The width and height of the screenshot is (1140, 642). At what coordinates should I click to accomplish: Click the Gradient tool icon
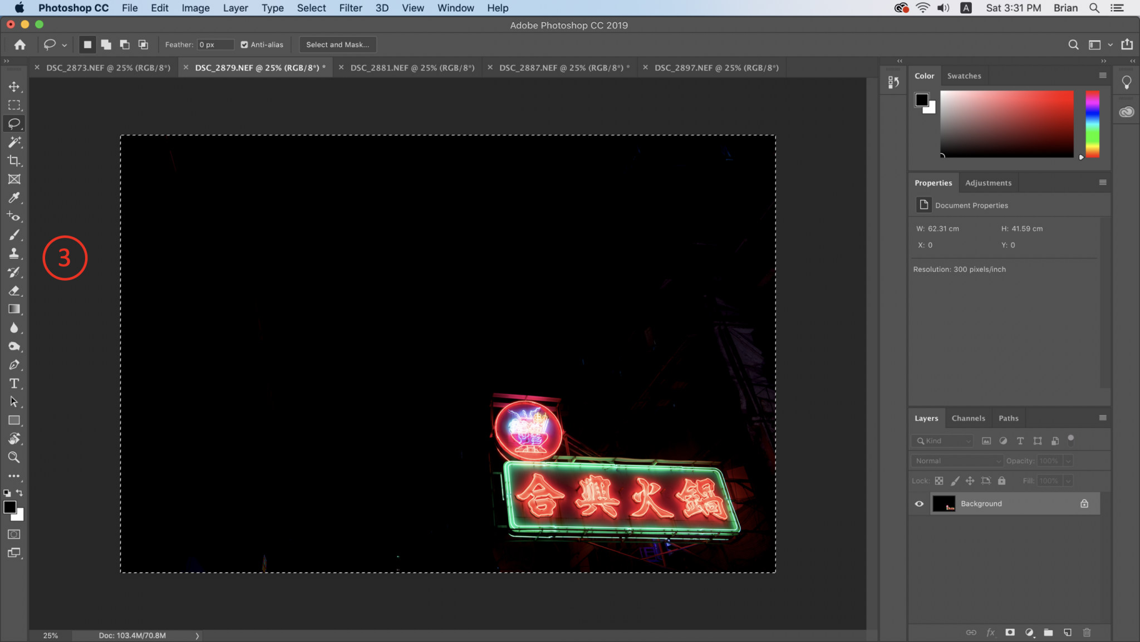[14, 309]
